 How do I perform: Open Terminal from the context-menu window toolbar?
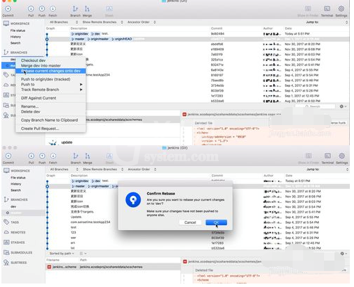pyautogui.click(x=327, y=9)
